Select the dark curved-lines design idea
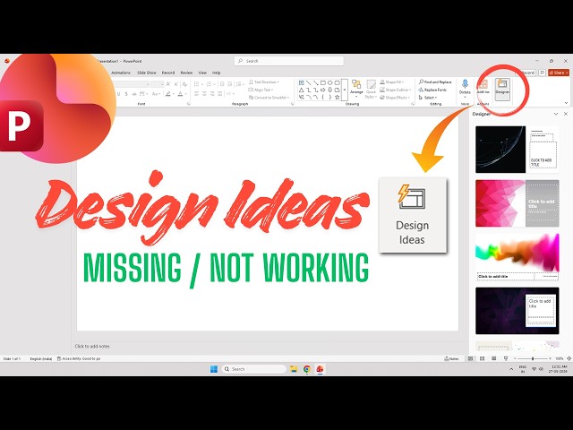Viewport: 573px width, 430px height. (517, 150)
